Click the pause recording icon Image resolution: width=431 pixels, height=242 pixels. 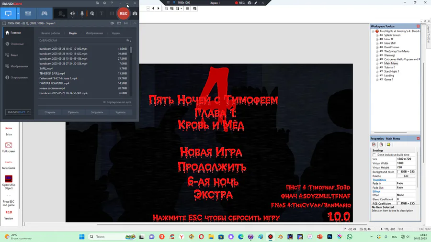pyautogui.click(x=112, y=13)
